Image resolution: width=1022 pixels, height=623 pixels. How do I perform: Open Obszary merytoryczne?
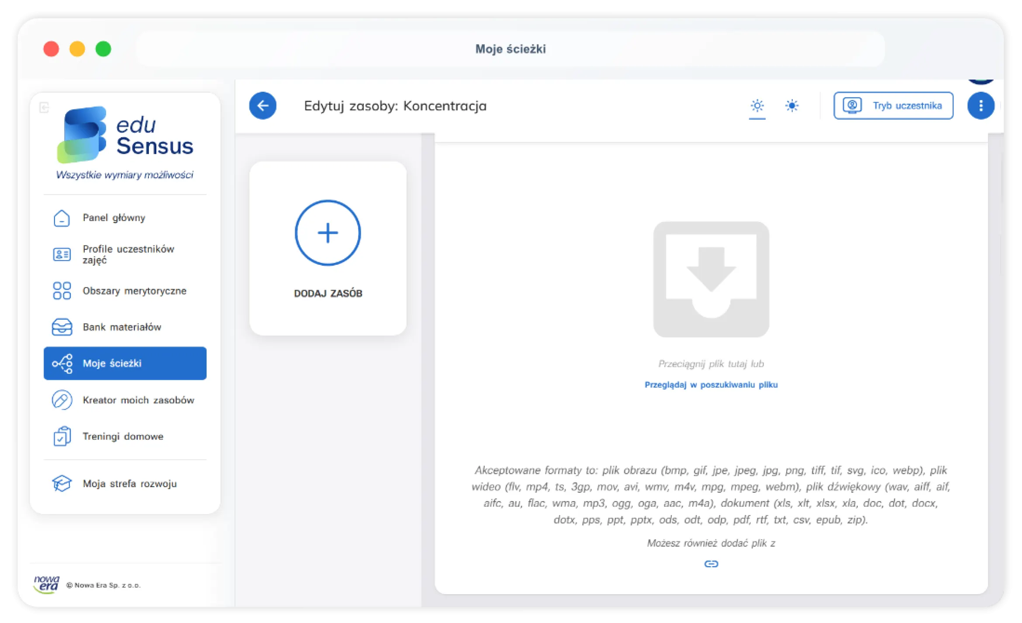[x=125, y=291]
